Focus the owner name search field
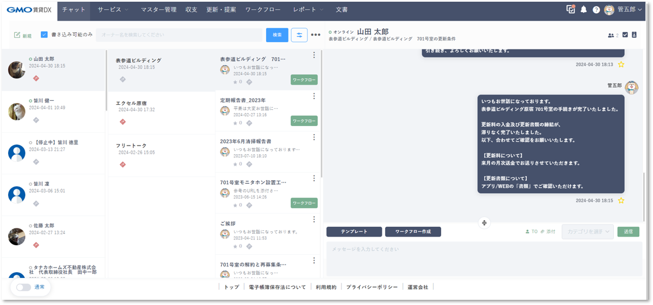The width and height of the screenshot is (653, 305). [x=179, y=35]
